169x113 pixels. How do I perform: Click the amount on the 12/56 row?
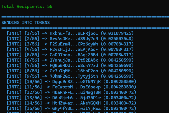(x=120, y=92)
